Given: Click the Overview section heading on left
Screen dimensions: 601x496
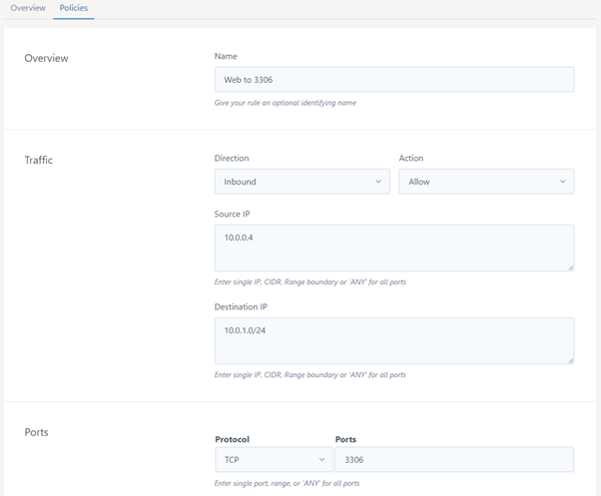Looking at the screenshot, I should pyautogui.click(x=46, y=58).
